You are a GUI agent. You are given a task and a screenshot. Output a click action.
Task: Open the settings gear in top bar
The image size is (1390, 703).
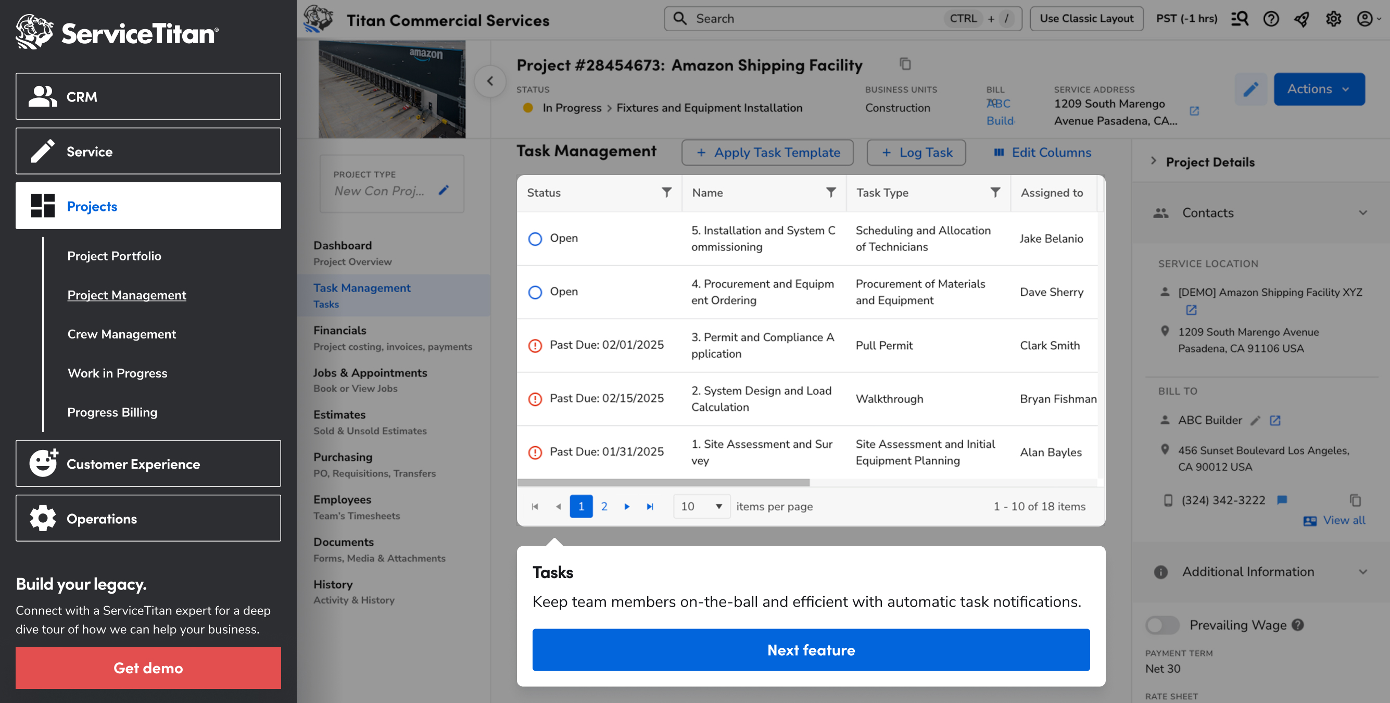coord(1333,19)
